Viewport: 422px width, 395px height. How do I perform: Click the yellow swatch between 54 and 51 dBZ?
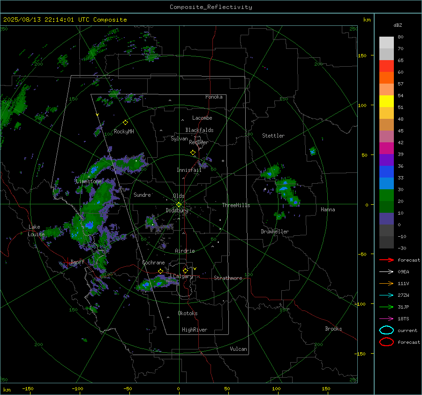[x=386, y=101]
